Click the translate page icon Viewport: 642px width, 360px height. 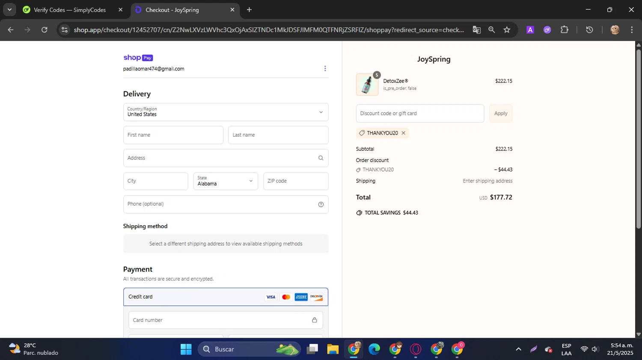476,30
